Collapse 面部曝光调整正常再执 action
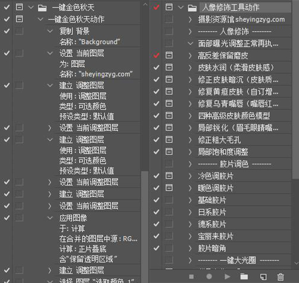The width and height of the screenshot is (299, 283). pyautogui.click(x=190, y=43)
